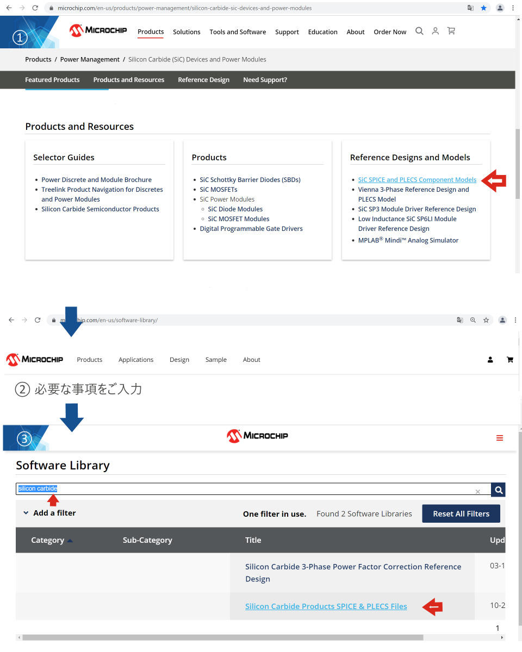Viewport: 522px width, 652px height.
Task: Open the Products menu beside Solutions
Action: (x=151, y=32)
